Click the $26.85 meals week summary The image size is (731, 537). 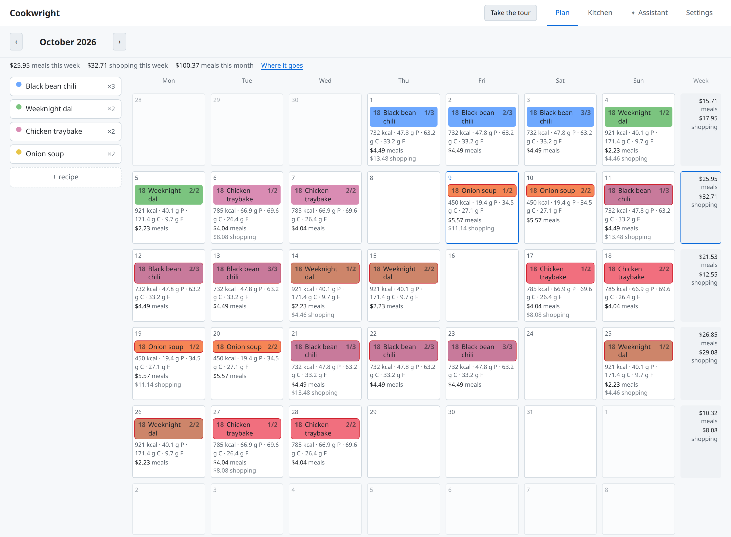pyautogui.click(x=701, y=364)
